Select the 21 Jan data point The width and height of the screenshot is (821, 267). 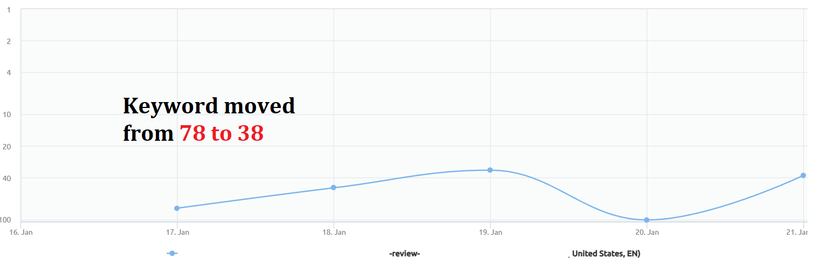pos(803,175)
